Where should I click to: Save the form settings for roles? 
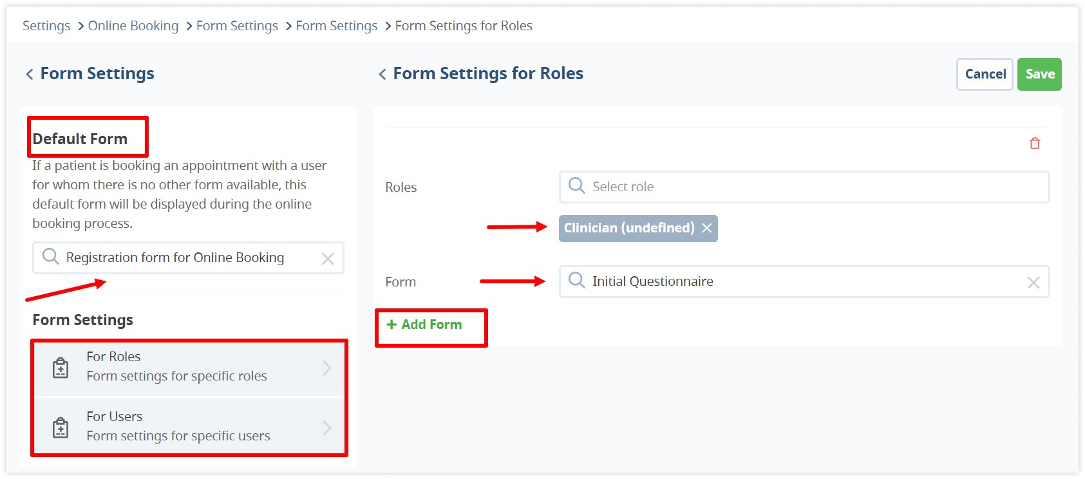click(x=1039, y=73)
